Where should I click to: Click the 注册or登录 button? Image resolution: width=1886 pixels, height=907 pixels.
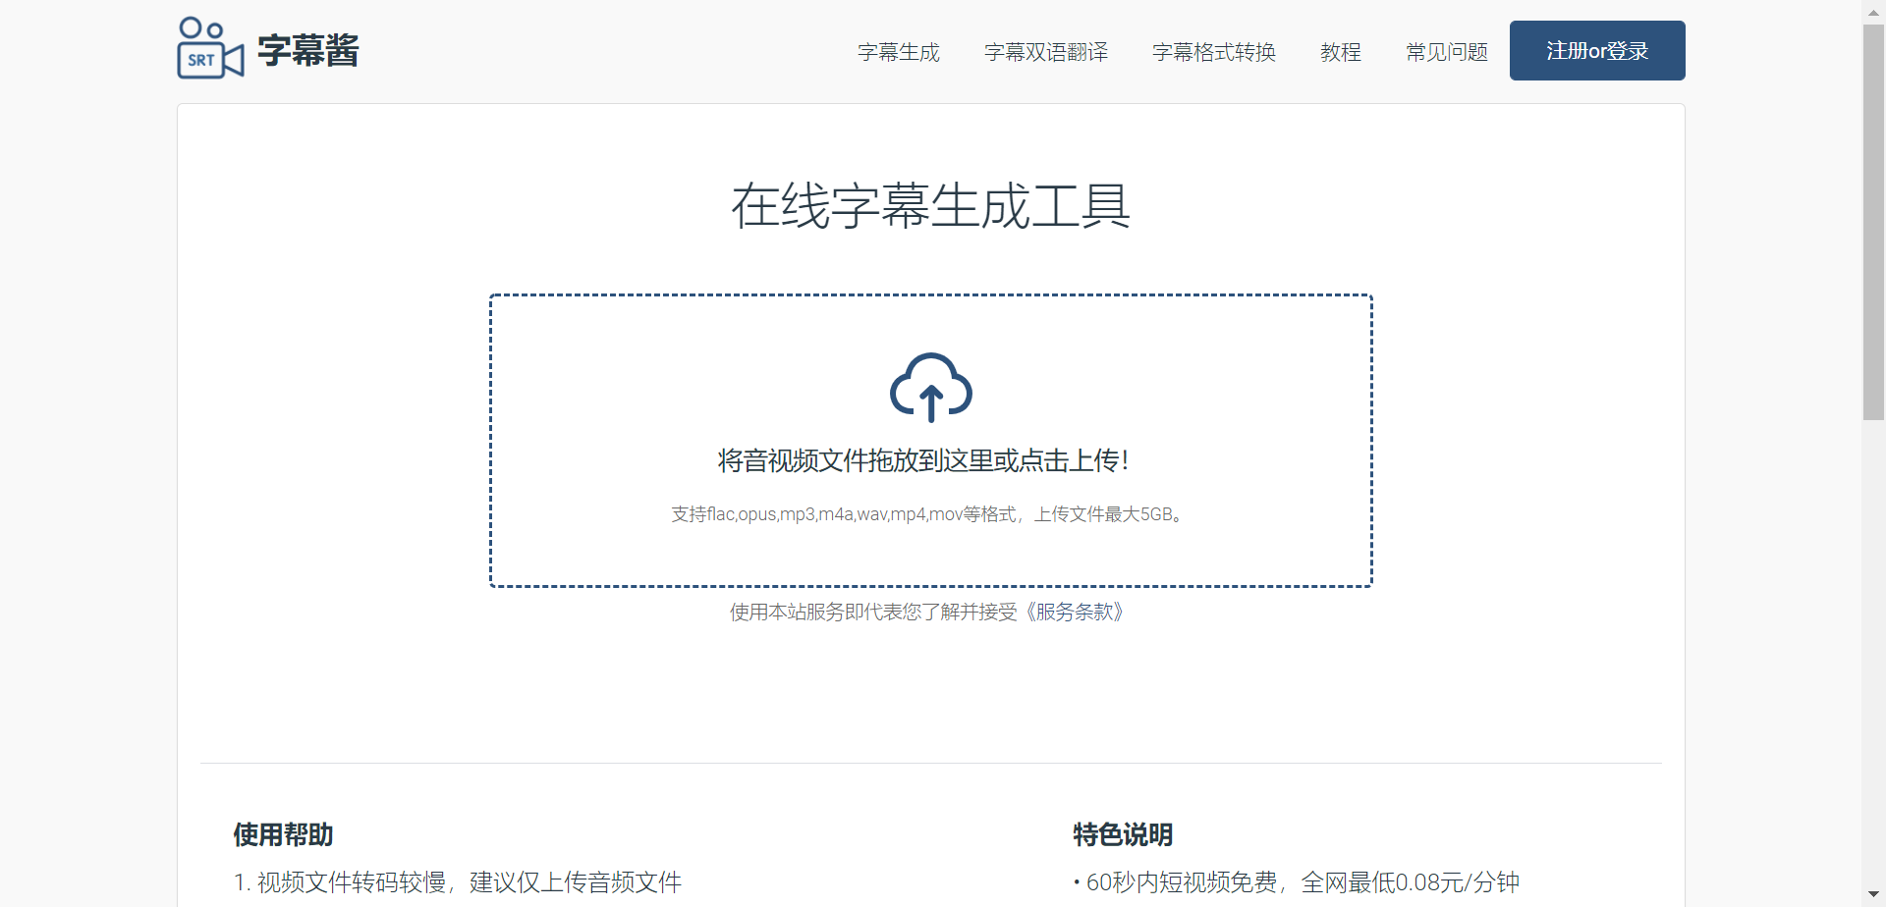[x=1597, y=50]
